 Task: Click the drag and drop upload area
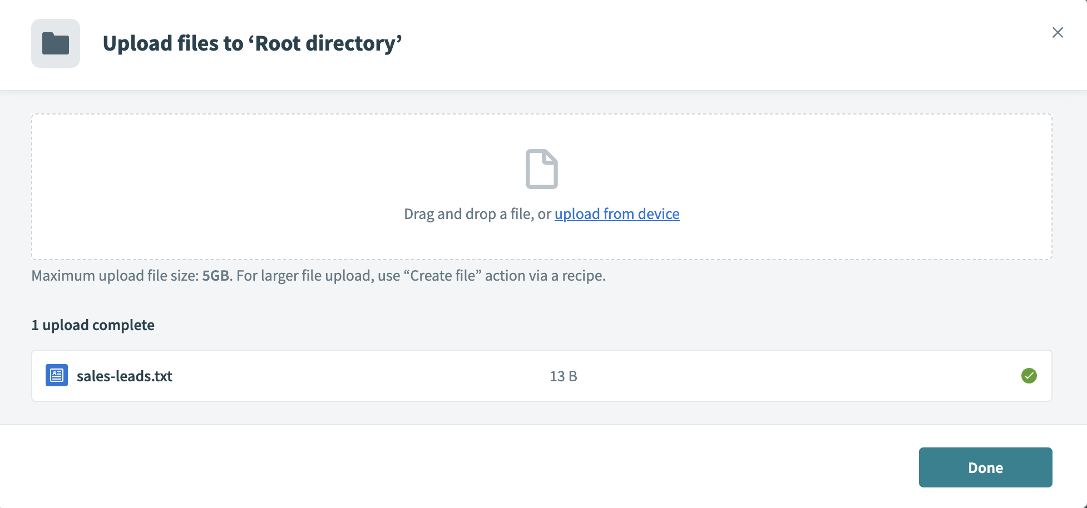pyautogui.click(x=542, y=187)
